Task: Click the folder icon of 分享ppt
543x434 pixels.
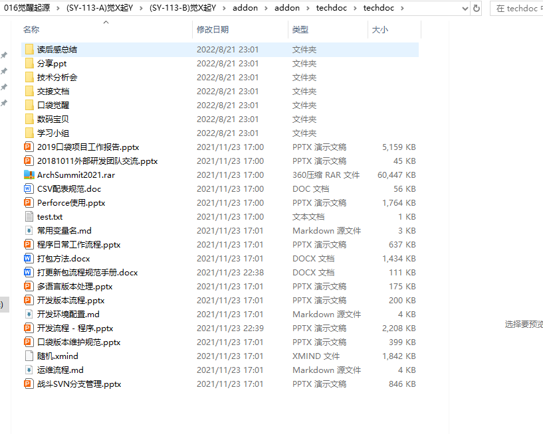Action: [x=29, y=63]
